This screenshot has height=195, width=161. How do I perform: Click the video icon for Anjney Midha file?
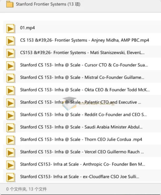[11, 41]
